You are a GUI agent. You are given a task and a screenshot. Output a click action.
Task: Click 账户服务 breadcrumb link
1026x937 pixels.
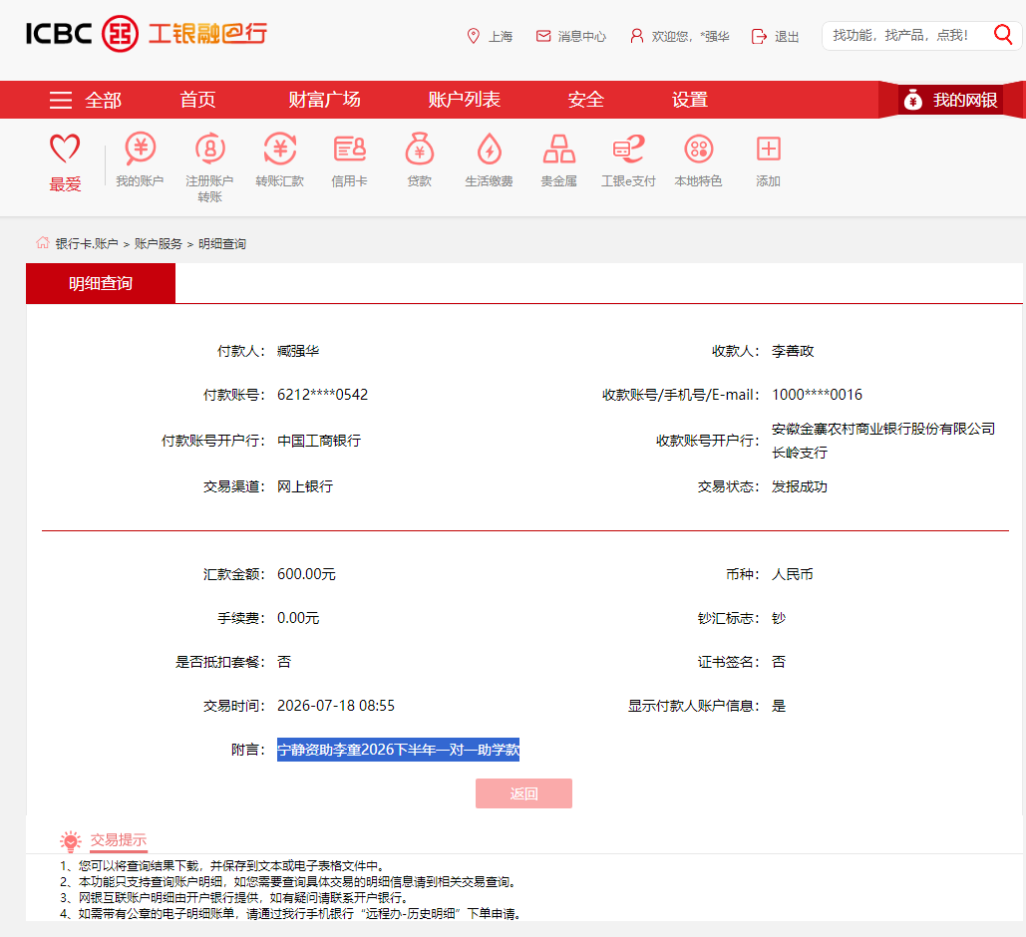coord(158,243)
